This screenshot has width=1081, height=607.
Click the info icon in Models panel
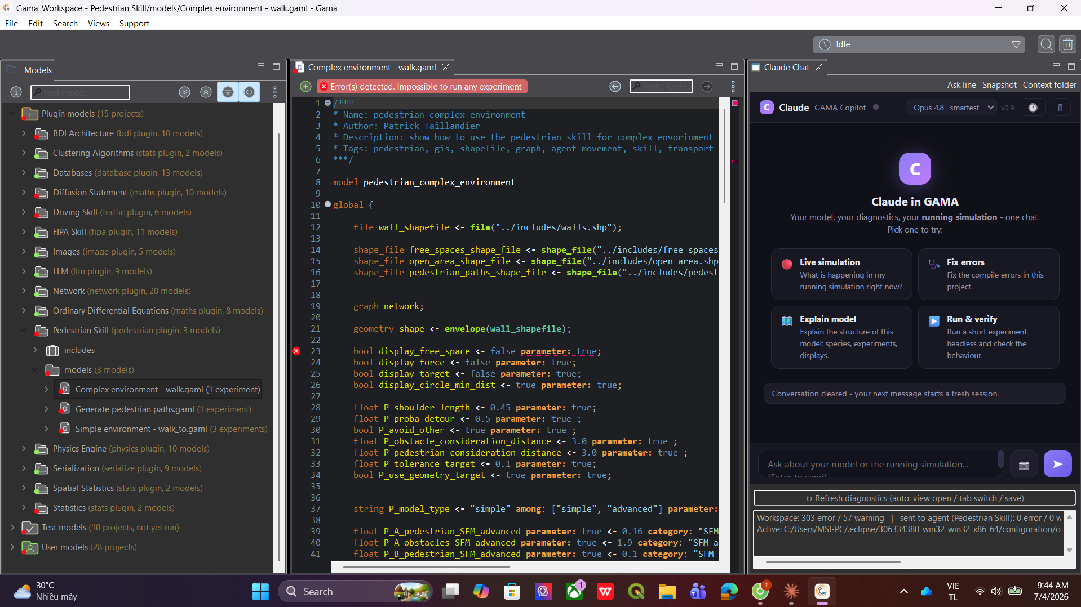(16, 92)
